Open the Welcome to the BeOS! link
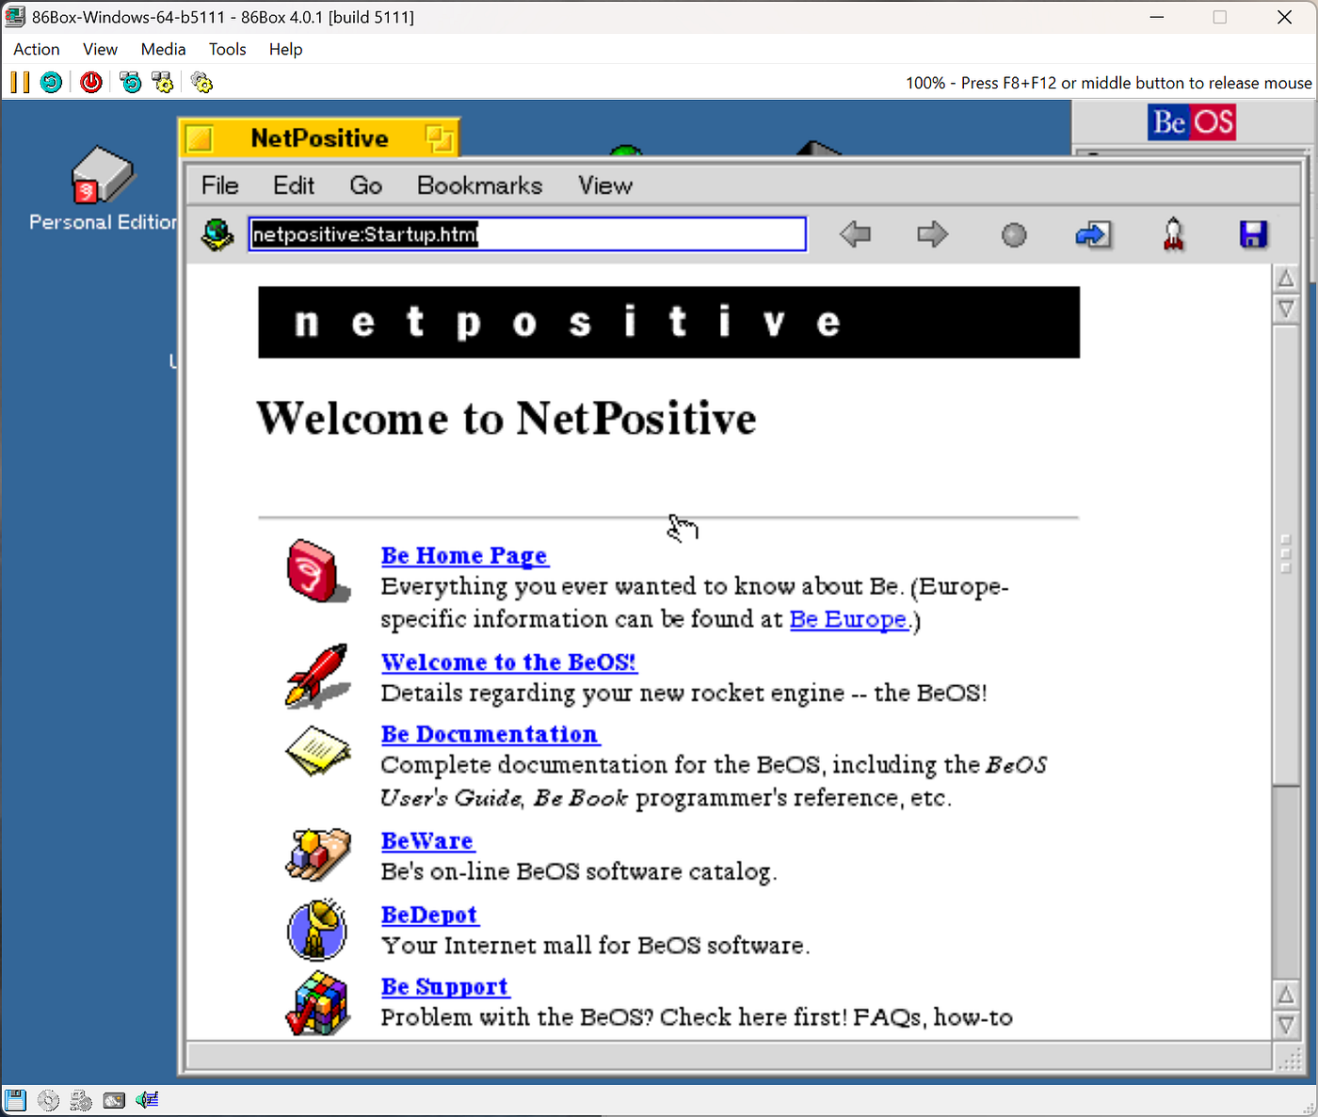 coord(508,662)
